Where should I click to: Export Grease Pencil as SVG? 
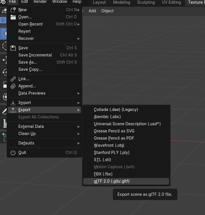click(x=126, y=131)
